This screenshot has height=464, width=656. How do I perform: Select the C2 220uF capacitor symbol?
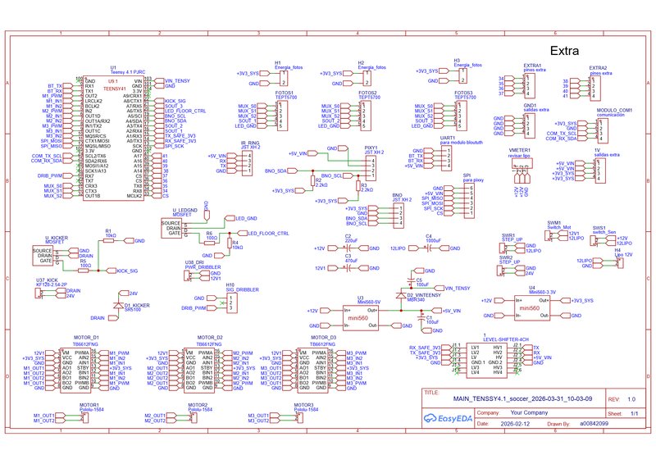click(x=348, y=248)
